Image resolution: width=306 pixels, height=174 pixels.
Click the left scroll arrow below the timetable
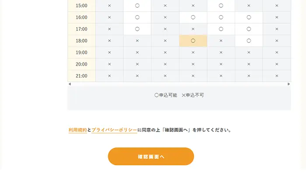click(x=69, y=84)
